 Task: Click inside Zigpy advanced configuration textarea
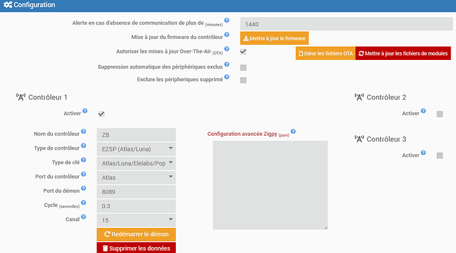coord(270,185)
